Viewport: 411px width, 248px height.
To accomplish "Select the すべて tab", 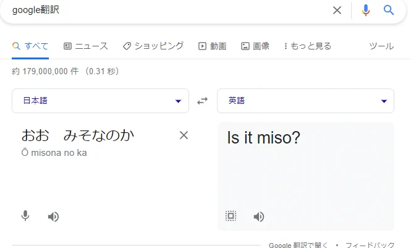I will click(x=30, y=46).
